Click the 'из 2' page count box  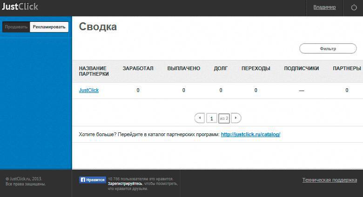click(x=224, y=118)
